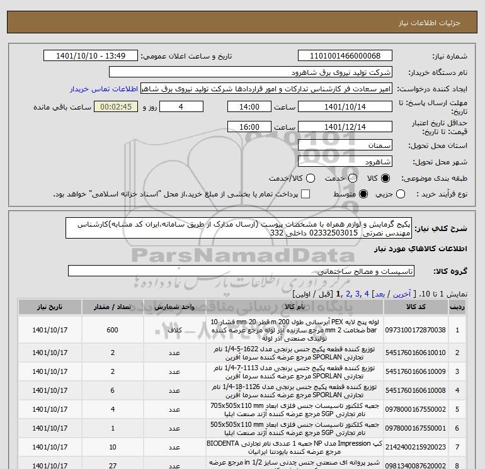
Task: Go to the بعد page link
Action: point(380,294)
